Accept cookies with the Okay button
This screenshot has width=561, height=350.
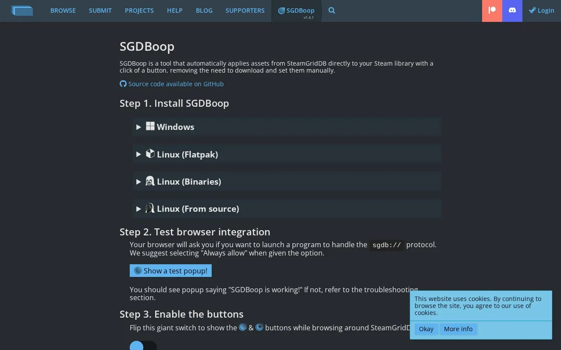tap(426, 329)
